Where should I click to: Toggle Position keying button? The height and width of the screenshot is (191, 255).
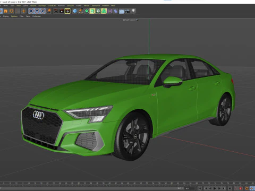click(252, 188)
